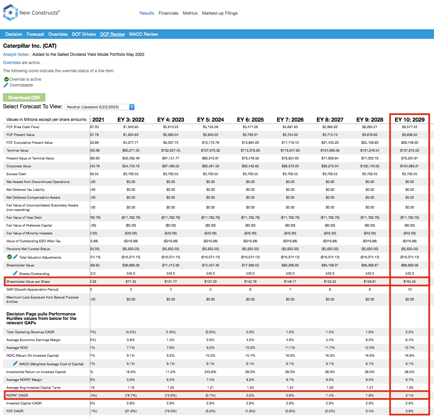Open the Select Forecast To View dropdown
Viewport: 434px width, 417px height.
click(x=99, y=107)
